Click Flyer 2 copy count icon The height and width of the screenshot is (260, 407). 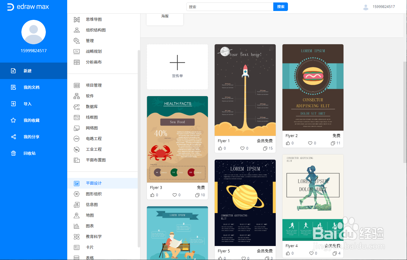pos(333,143)
